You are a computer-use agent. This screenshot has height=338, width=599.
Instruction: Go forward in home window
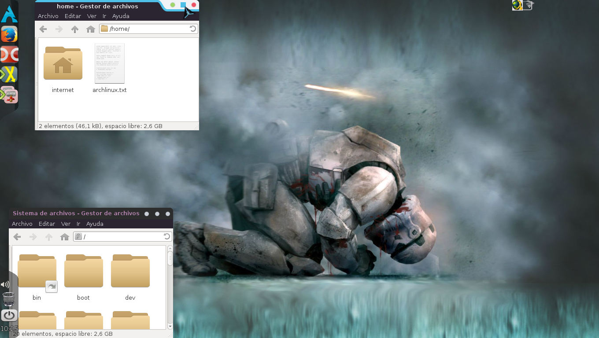tap(59, 29)
